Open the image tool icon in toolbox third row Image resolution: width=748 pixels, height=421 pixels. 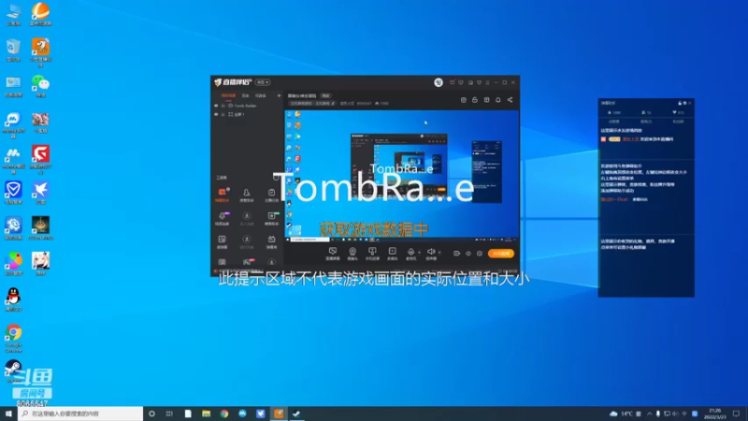click(x=222, y=241)
